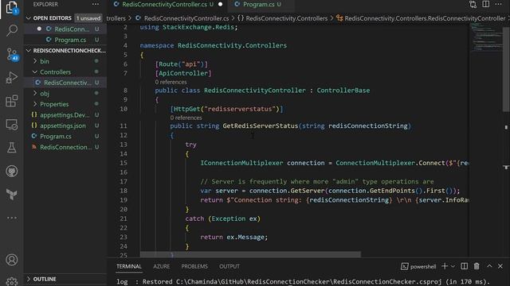
Task: Open the Search view icon
Action: pyautogui.click(x=12, y=30)
